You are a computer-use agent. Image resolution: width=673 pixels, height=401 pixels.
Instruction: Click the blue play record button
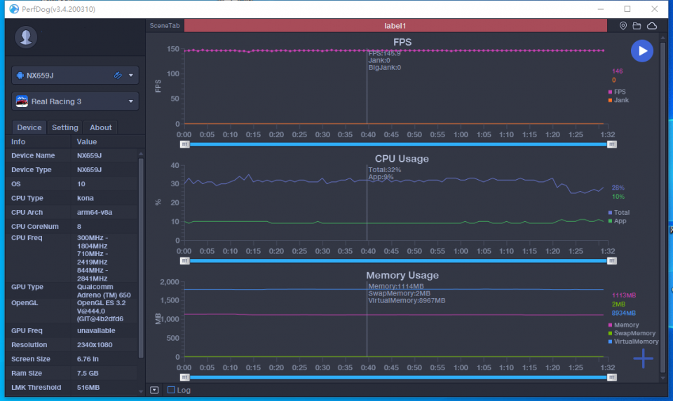(641, 51)
